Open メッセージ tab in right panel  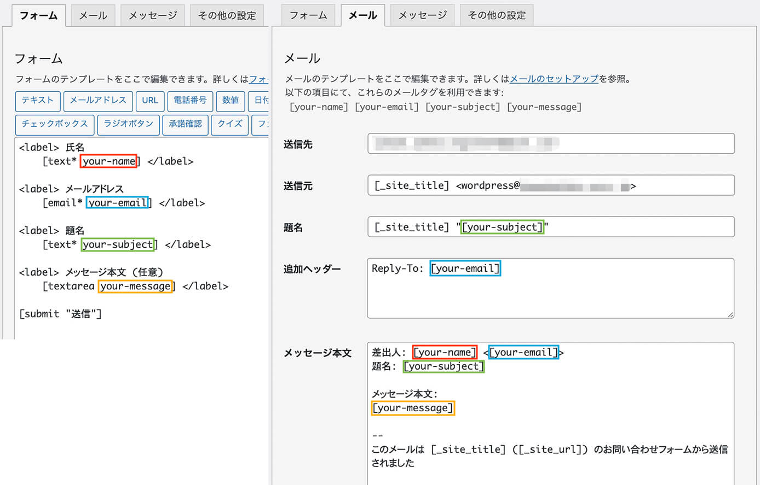[422, 15]
